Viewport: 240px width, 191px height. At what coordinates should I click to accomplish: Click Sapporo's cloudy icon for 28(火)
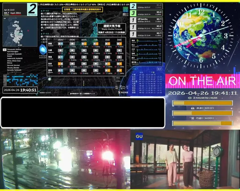pyautogui.click(x=60, y=50)
